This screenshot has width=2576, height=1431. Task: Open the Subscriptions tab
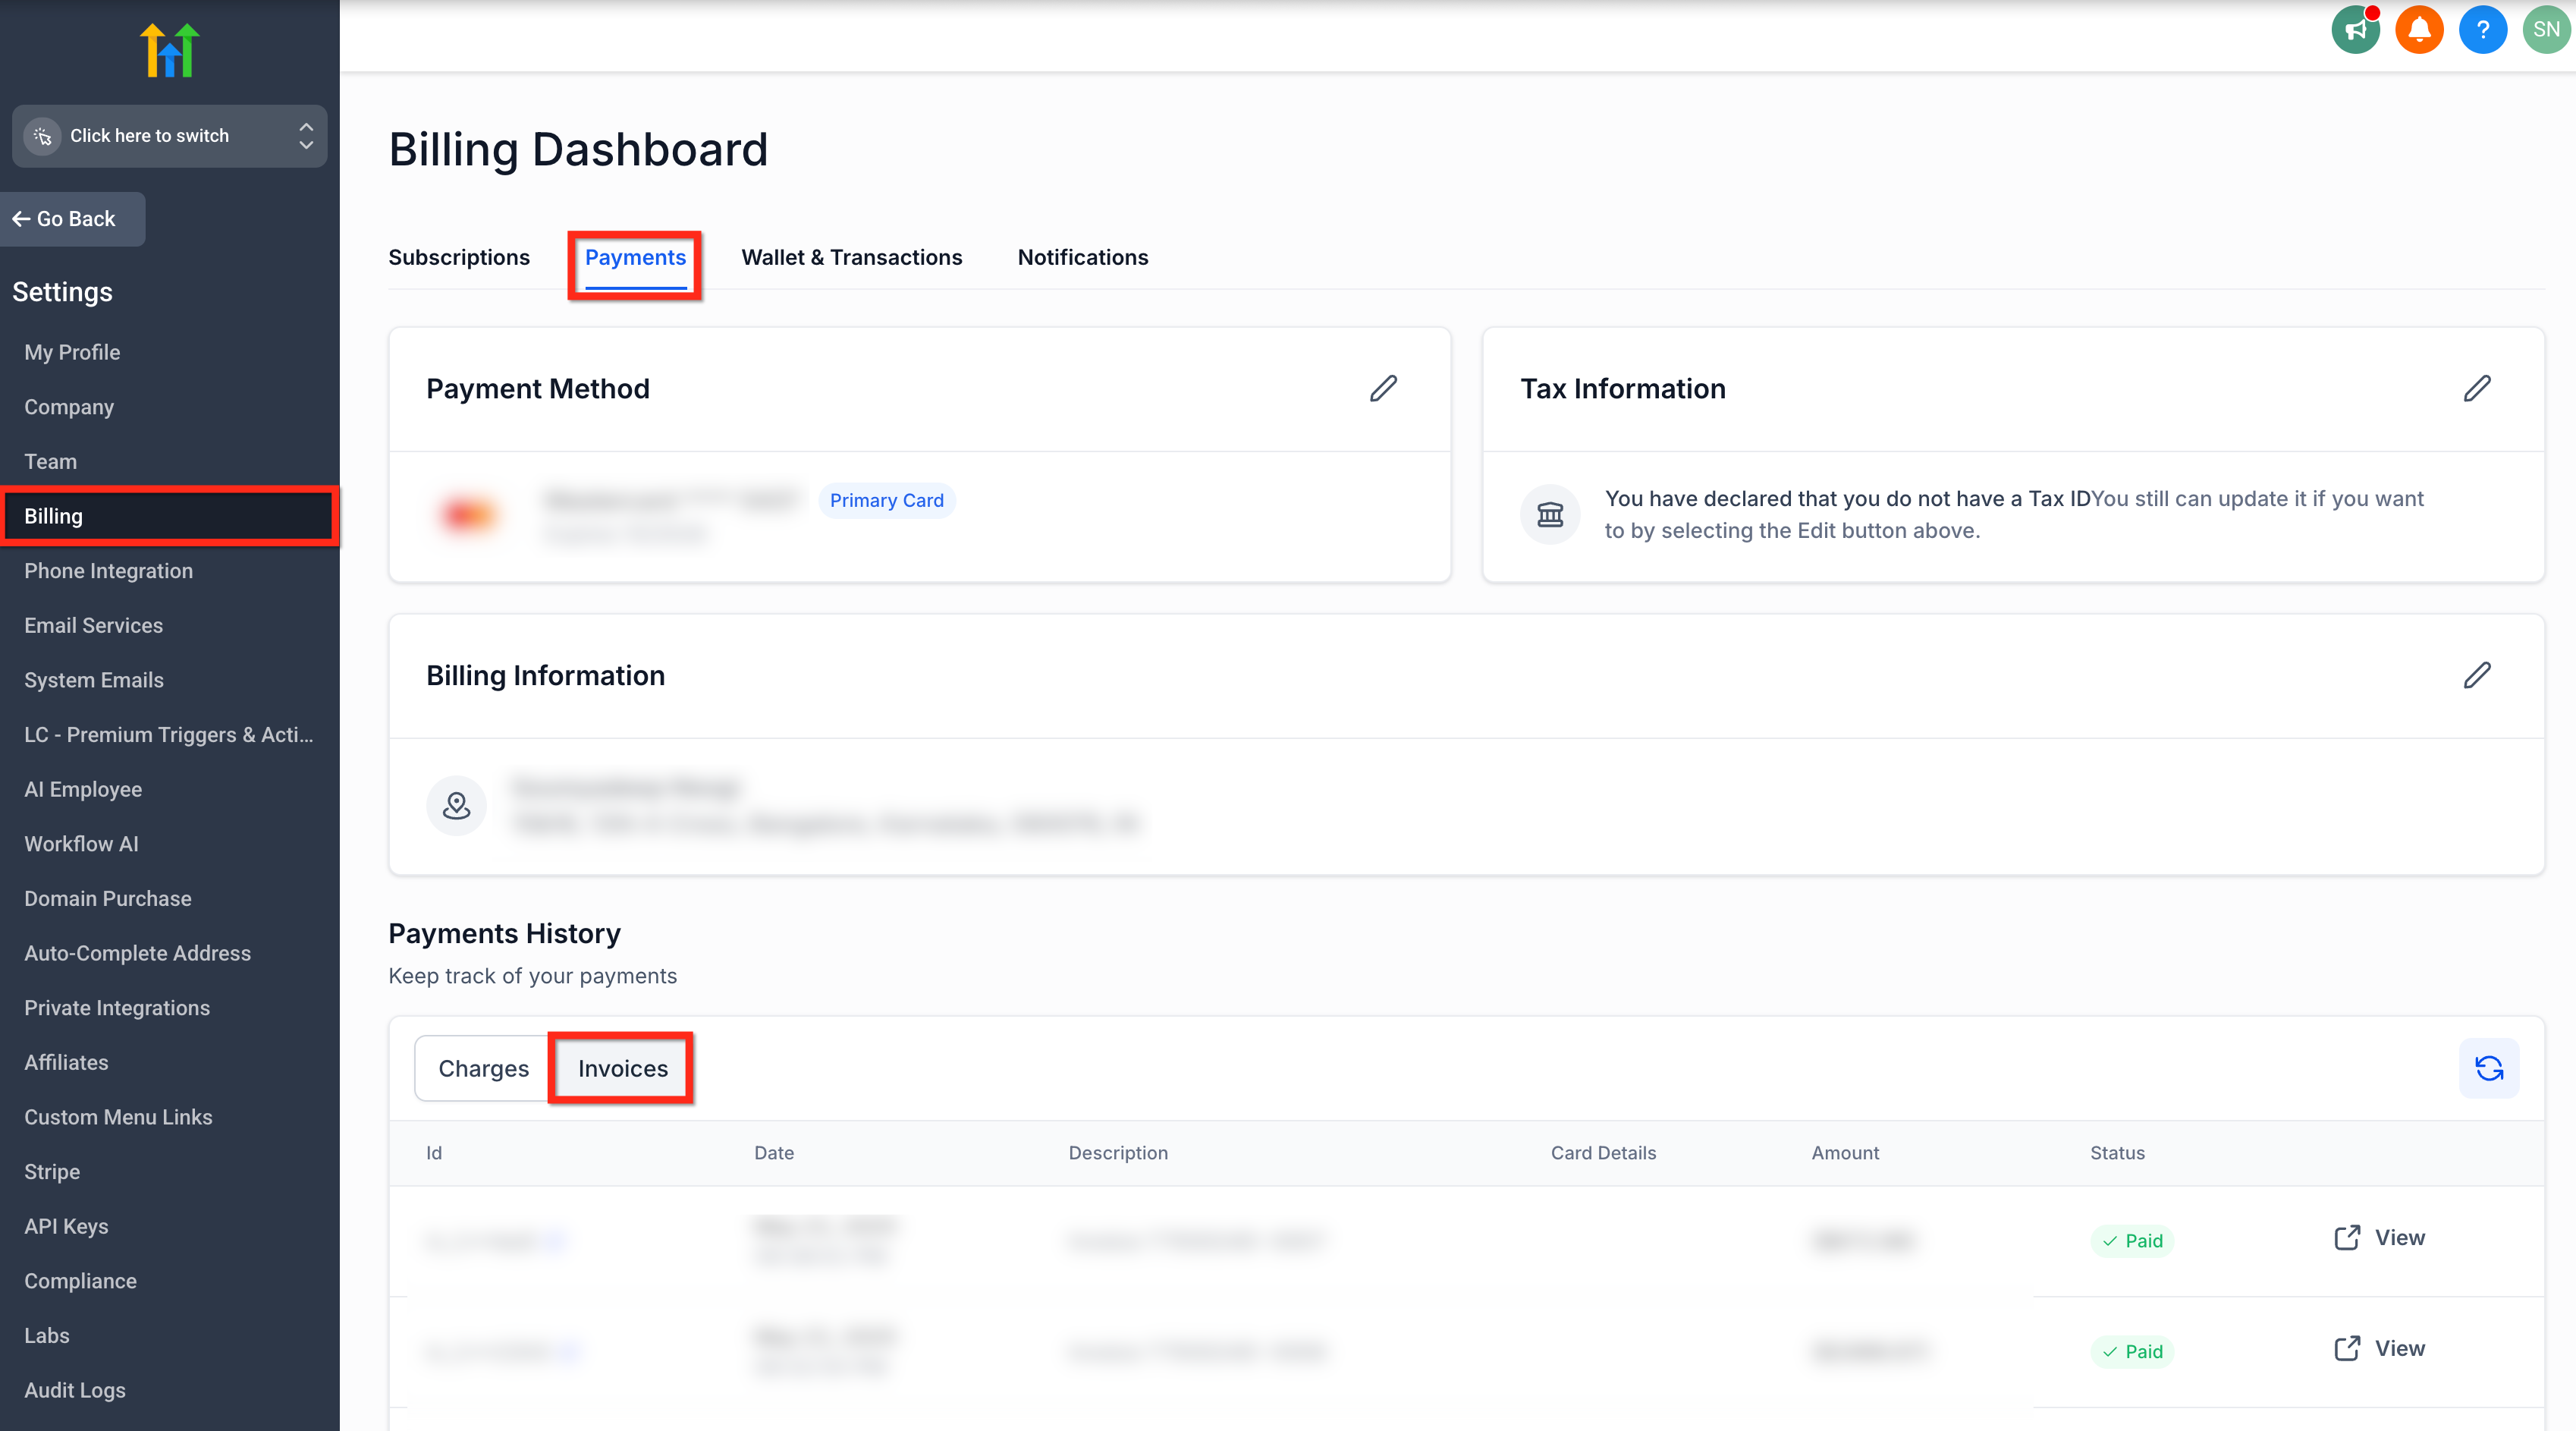click(458, 257)
